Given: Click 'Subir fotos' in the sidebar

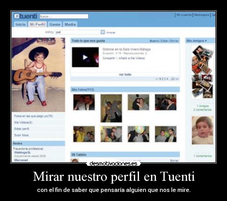Looking at the screenshot, I should click(x=21, y=135).
